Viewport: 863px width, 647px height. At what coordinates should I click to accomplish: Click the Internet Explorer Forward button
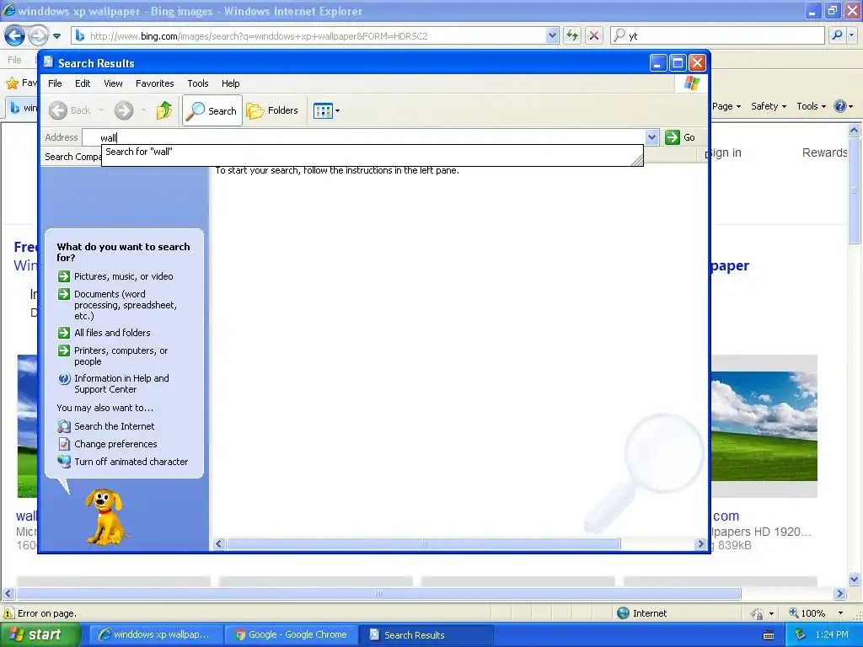(38, 35)
